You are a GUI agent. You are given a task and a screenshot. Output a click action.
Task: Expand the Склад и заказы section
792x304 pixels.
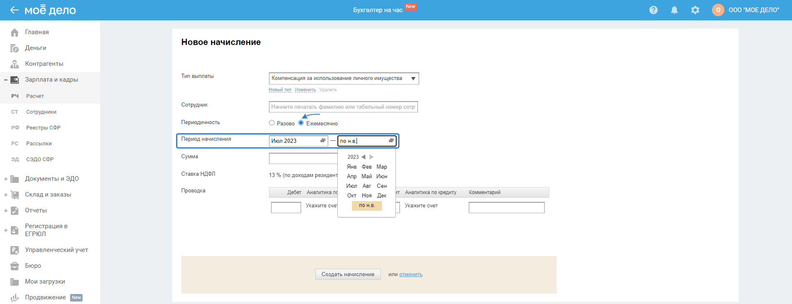click(x=6, y=195)
